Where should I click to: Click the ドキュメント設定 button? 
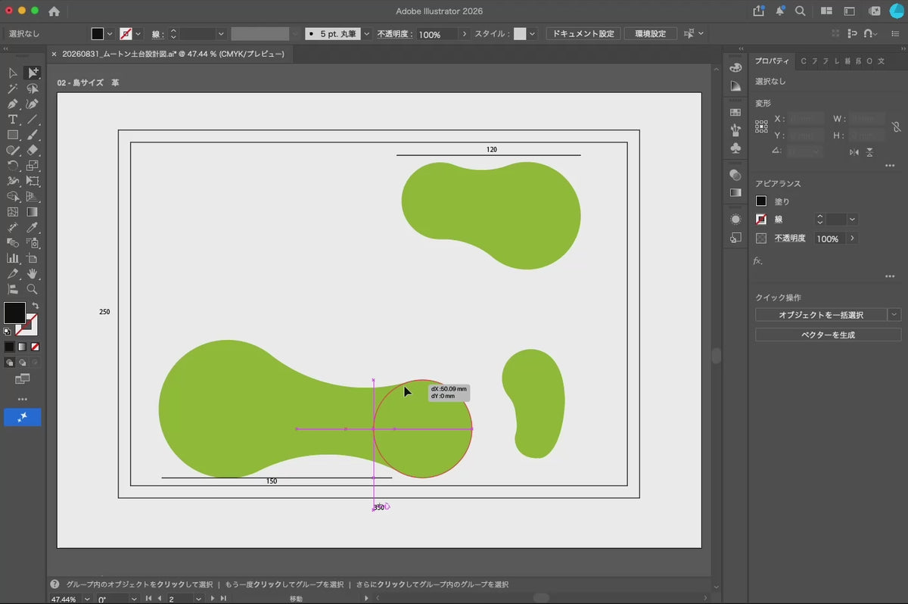(x=583, y=34)
